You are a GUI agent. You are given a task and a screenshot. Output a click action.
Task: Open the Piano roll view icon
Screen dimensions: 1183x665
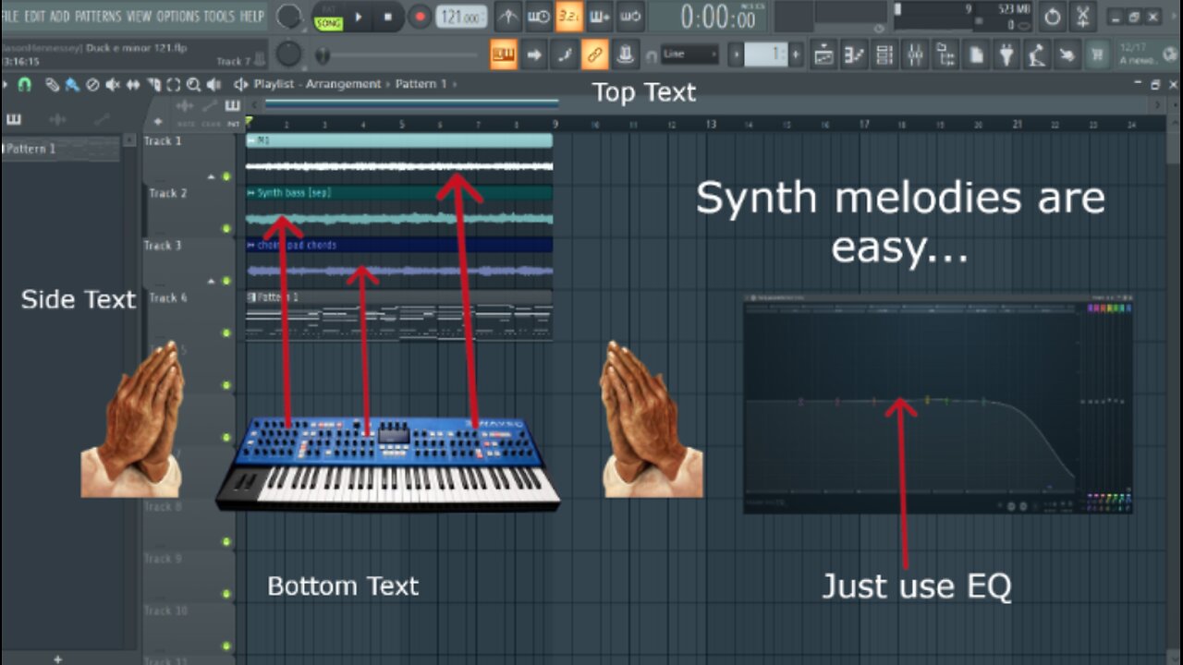pos(854,55)
